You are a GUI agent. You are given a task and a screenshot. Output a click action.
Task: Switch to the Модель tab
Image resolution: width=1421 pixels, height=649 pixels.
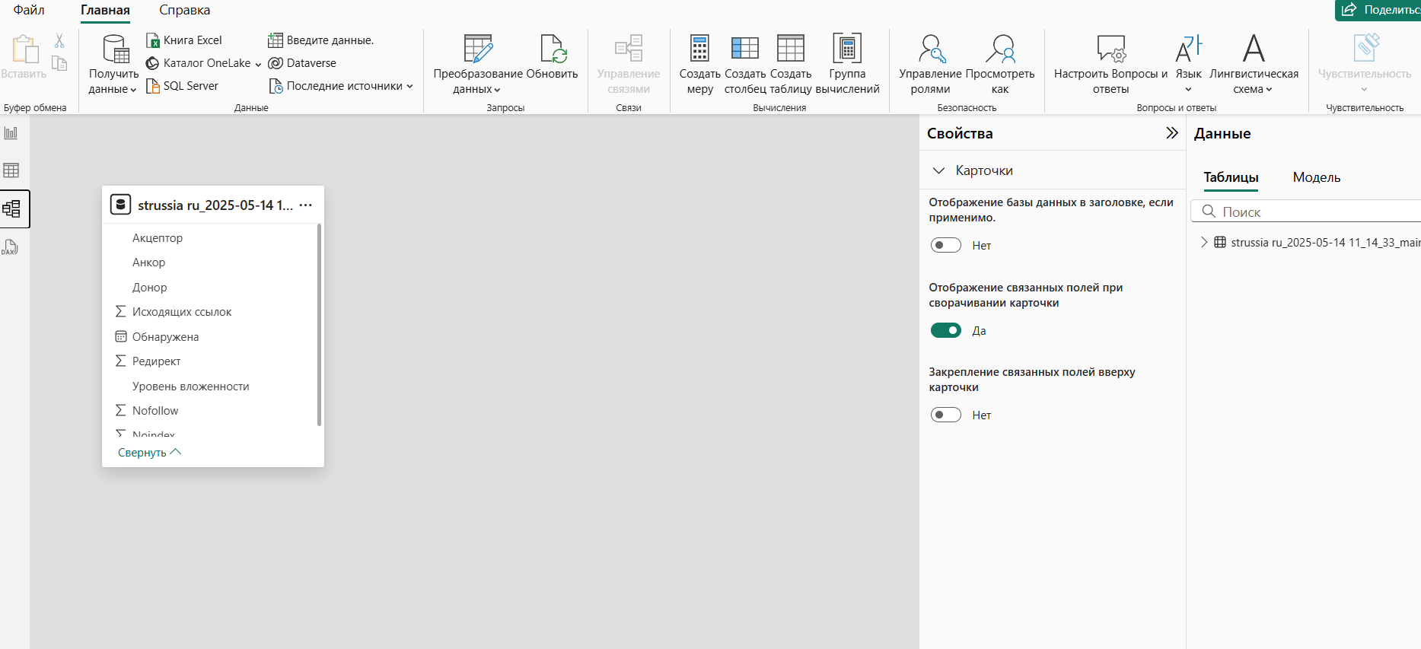tap(1316, 177)
